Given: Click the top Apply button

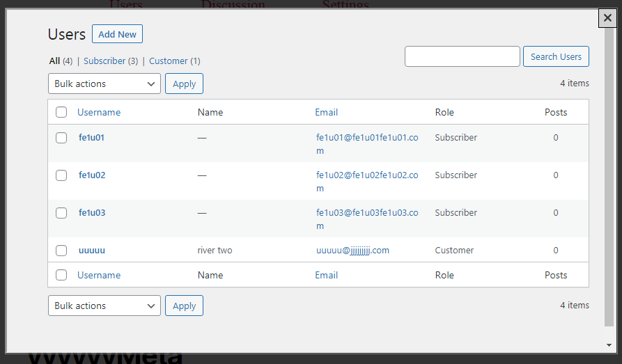Looking at the screenshot, I should [184, 84].
